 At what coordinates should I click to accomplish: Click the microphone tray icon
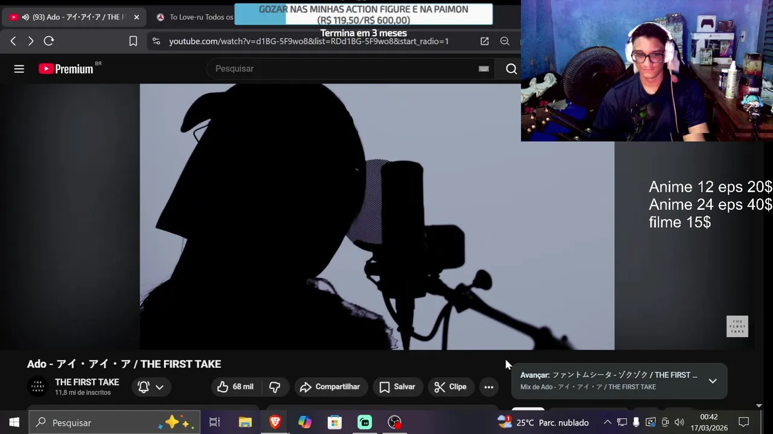(636, 423)
